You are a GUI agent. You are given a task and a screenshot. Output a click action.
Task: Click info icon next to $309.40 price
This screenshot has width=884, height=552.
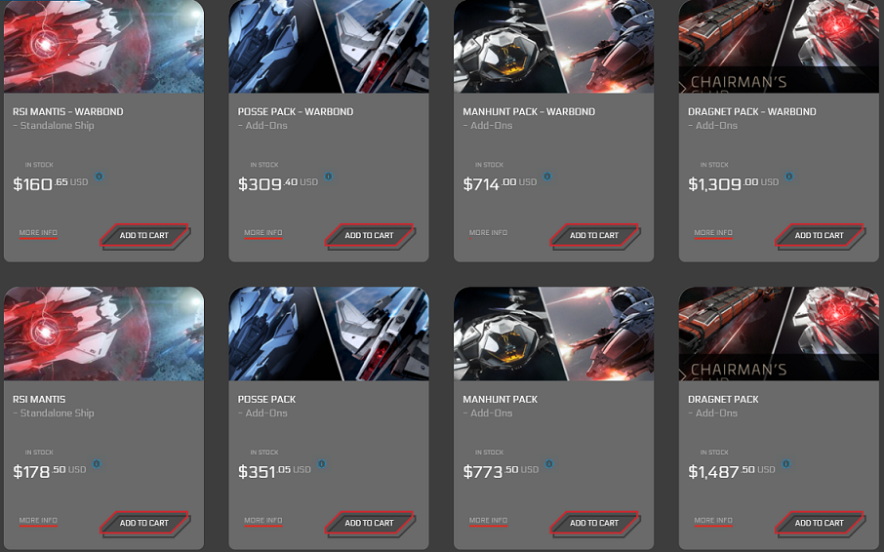coord(329,177)
